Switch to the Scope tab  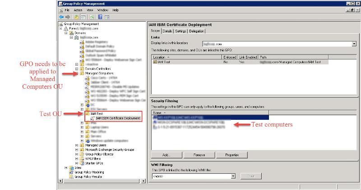(x=155, y=31)
